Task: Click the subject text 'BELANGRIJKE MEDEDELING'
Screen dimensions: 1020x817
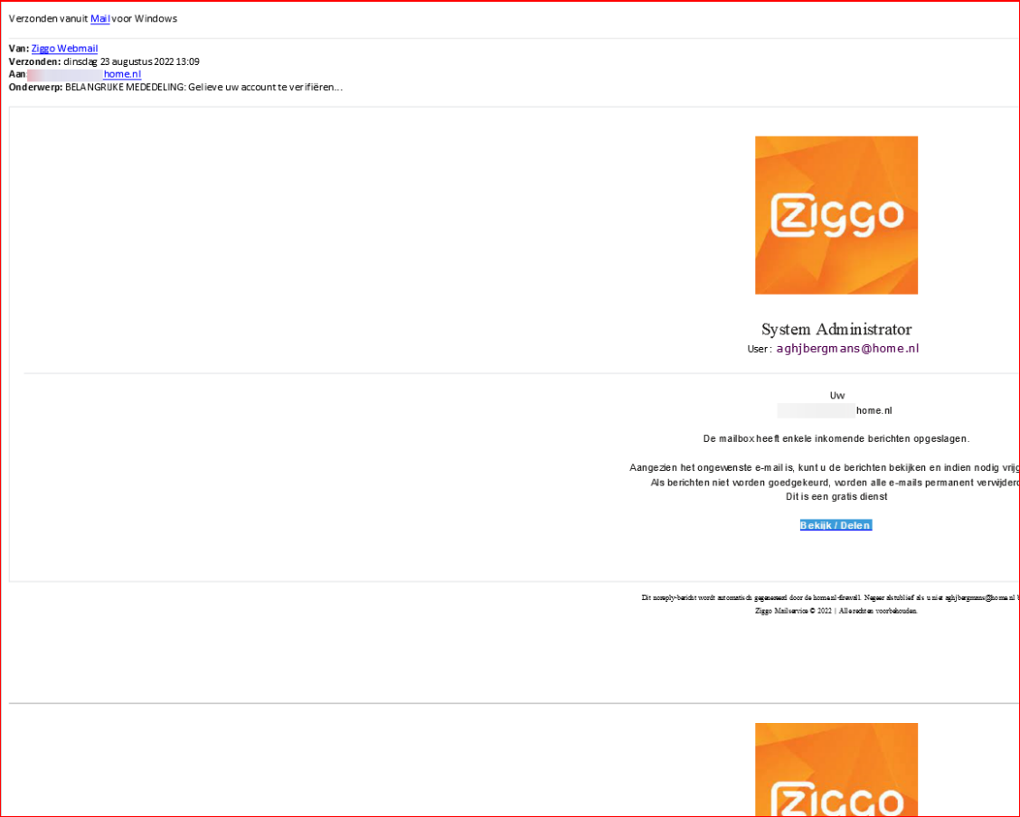Action: coord(125,87)
